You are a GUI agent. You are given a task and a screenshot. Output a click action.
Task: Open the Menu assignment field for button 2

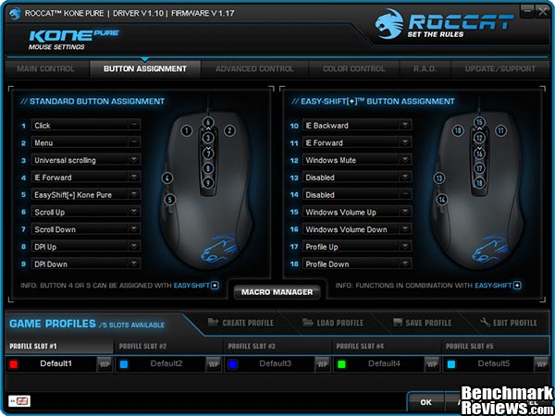tap(86, 142)
